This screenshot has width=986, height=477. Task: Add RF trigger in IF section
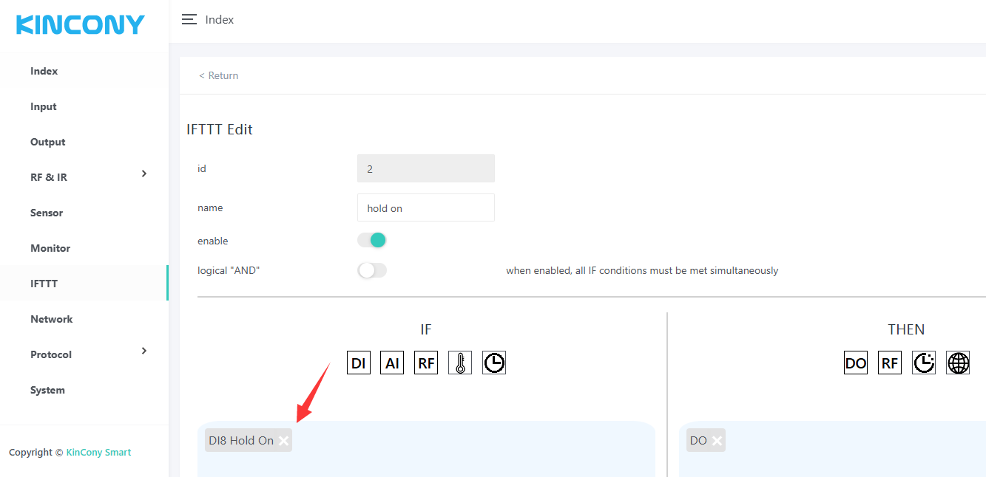pos(426,363)
